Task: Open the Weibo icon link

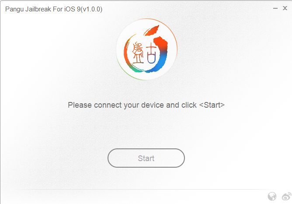Action: click(286, 196)
